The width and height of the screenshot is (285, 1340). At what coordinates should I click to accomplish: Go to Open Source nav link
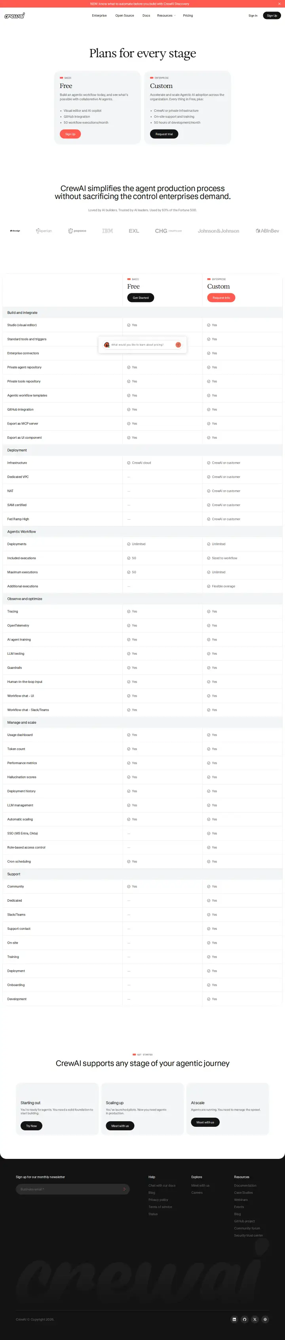tap(125, 15)
